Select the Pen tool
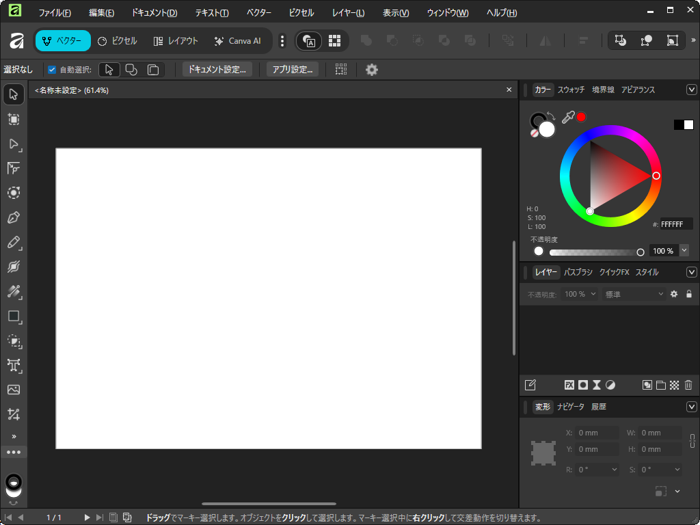Viewport: 700px width, 525px height. (13, 218)
